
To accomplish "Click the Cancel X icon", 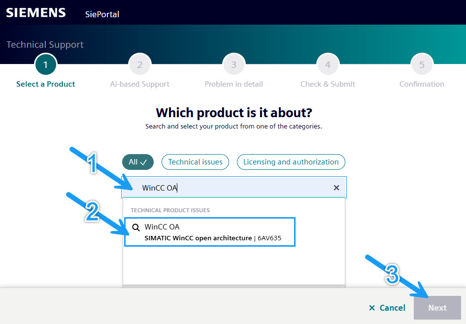I will coord(372,308).
